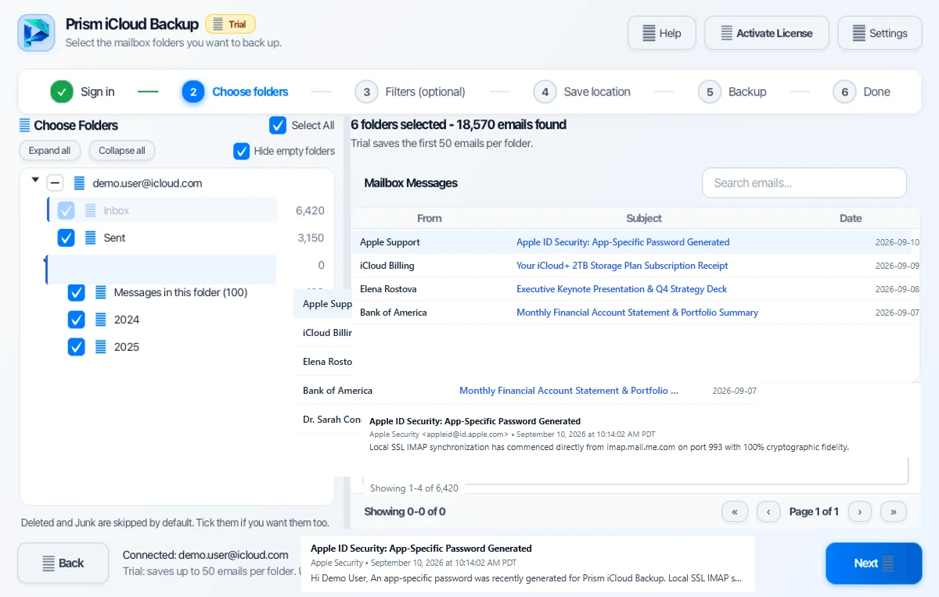Open the Help button
Screen dimensions: 939x597
click(x=662, y=33)
